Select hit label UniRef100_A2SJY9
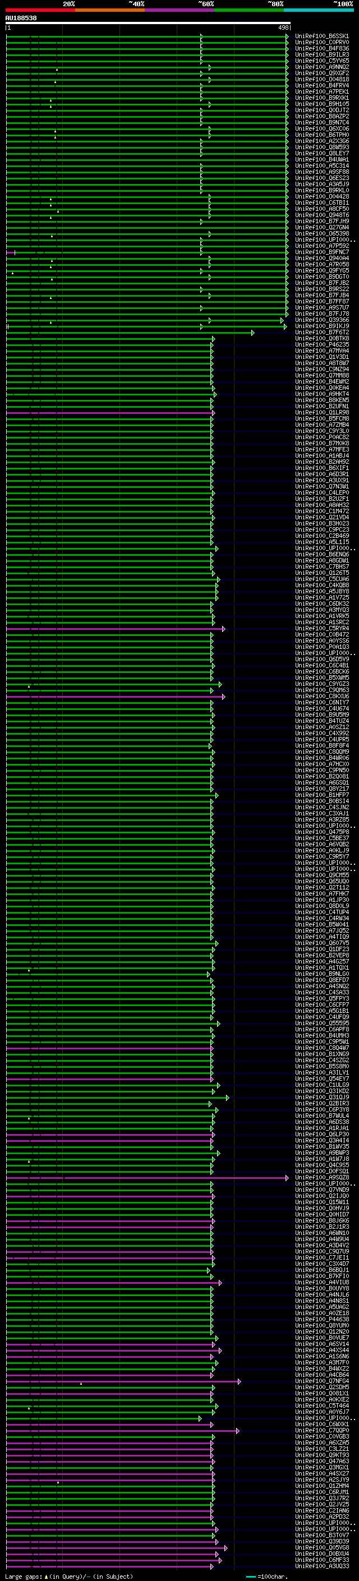This screenshot has width=359, height=1581. tap(321, 1479)
